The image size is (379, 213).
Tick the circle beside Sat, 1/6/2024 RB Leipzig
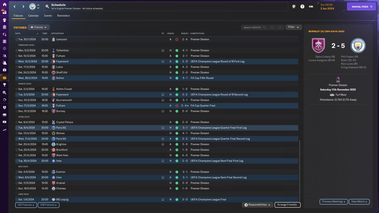point(17,200)
